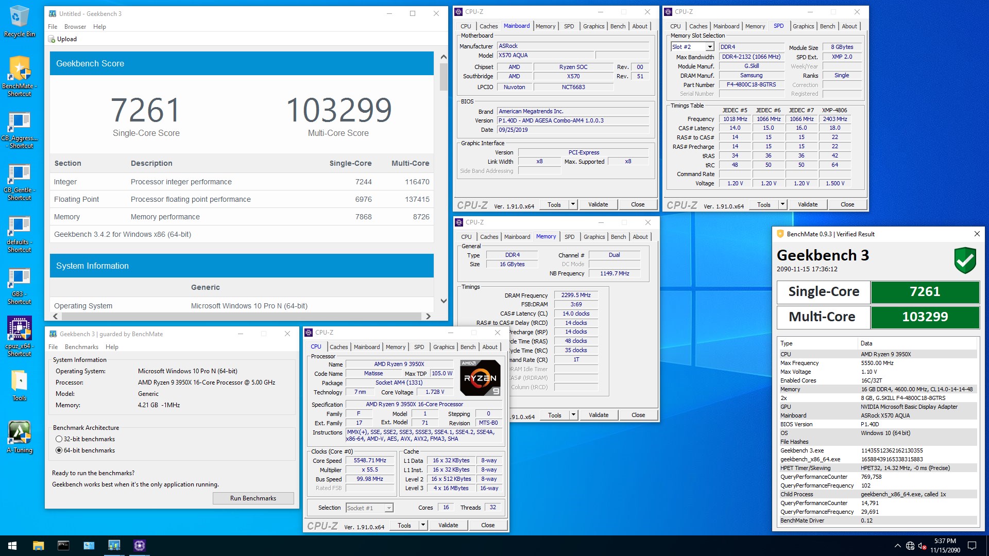989x556 pixels.
Task: Select 64-bit benchmarks radio button
Action: [x=59, y=450]
